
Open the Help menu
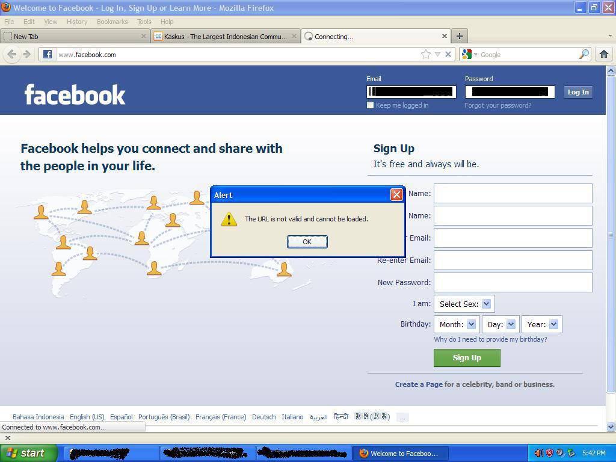(x=167, y=22)
